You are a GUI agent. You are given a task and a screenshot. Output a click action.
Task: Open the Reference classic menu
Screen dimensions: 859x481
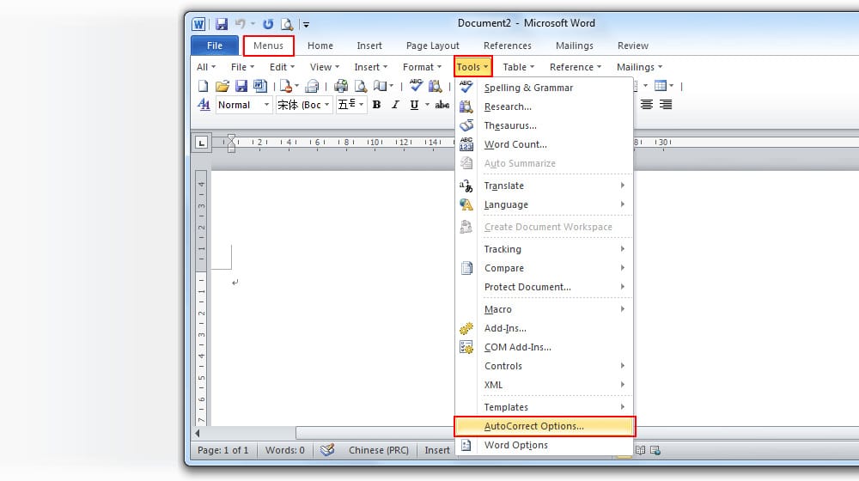(576, 67)
